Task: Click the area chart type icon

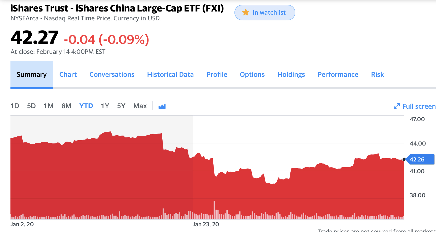Action: (x=162, y=106)
